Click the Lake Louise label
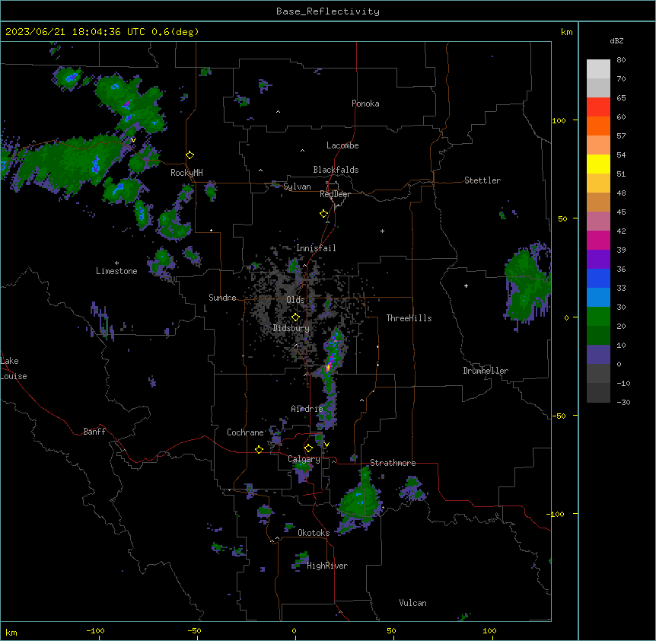Viewport: 656px width, 641px height. pyautogui.click(x=14, y=368)
